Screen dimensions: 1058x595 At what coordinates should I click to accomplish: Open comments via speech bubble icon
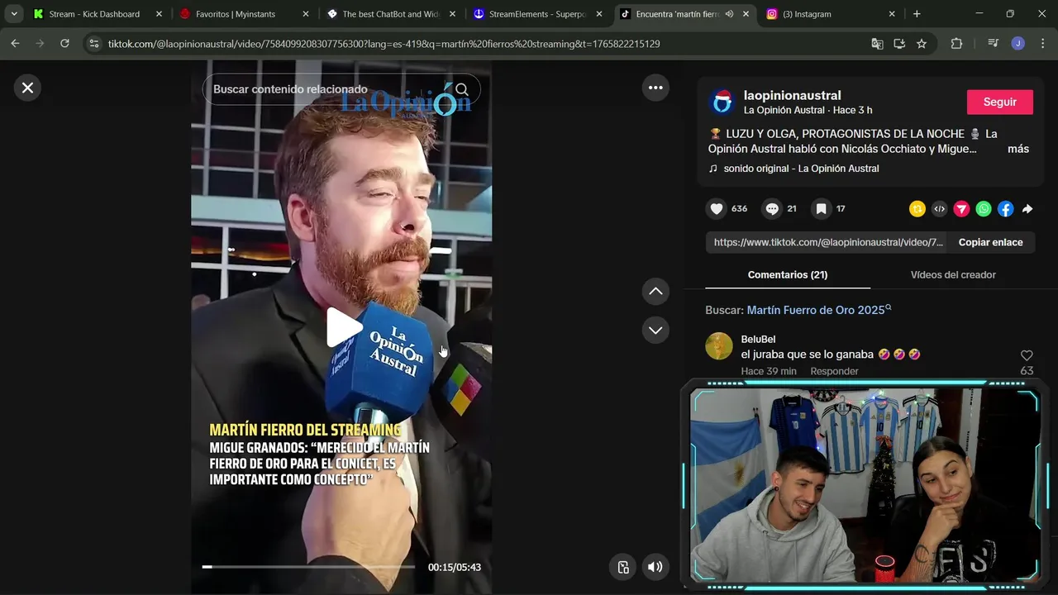772,209
